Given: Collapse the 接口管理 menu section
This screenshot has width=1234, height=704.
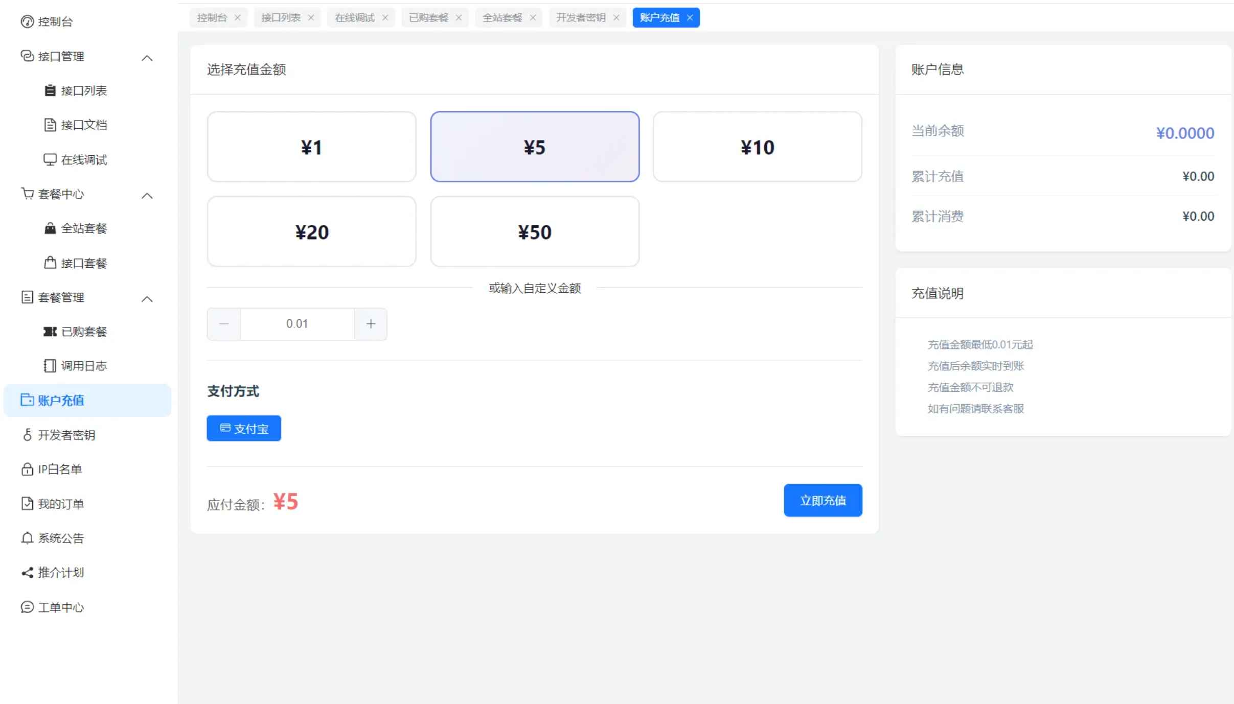Looking at the screenshot, I should coord(147,58).
